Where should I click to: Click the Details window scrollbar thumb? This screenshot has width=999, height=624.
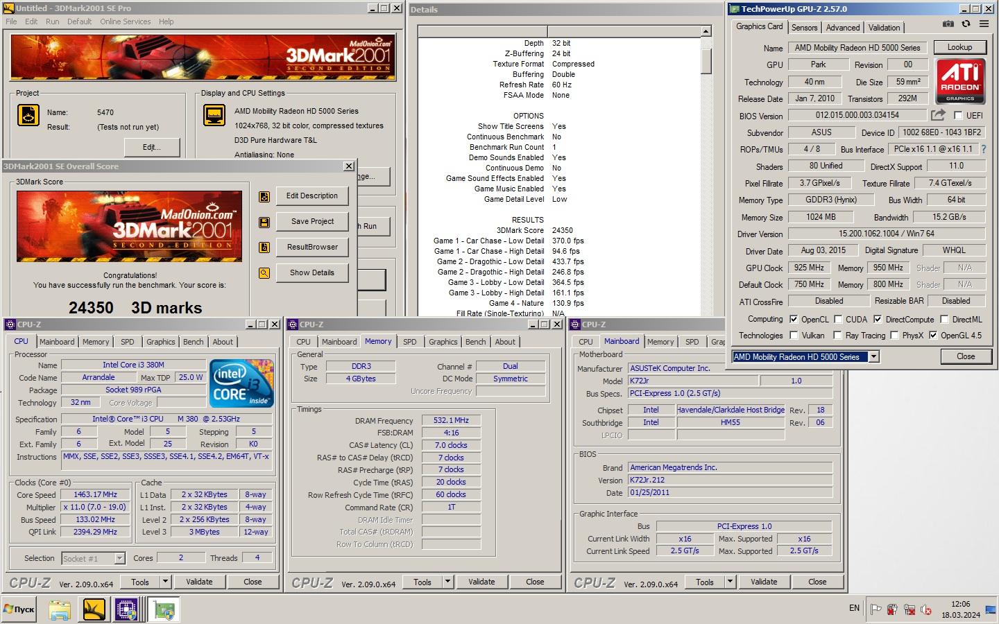pos(706,61)
